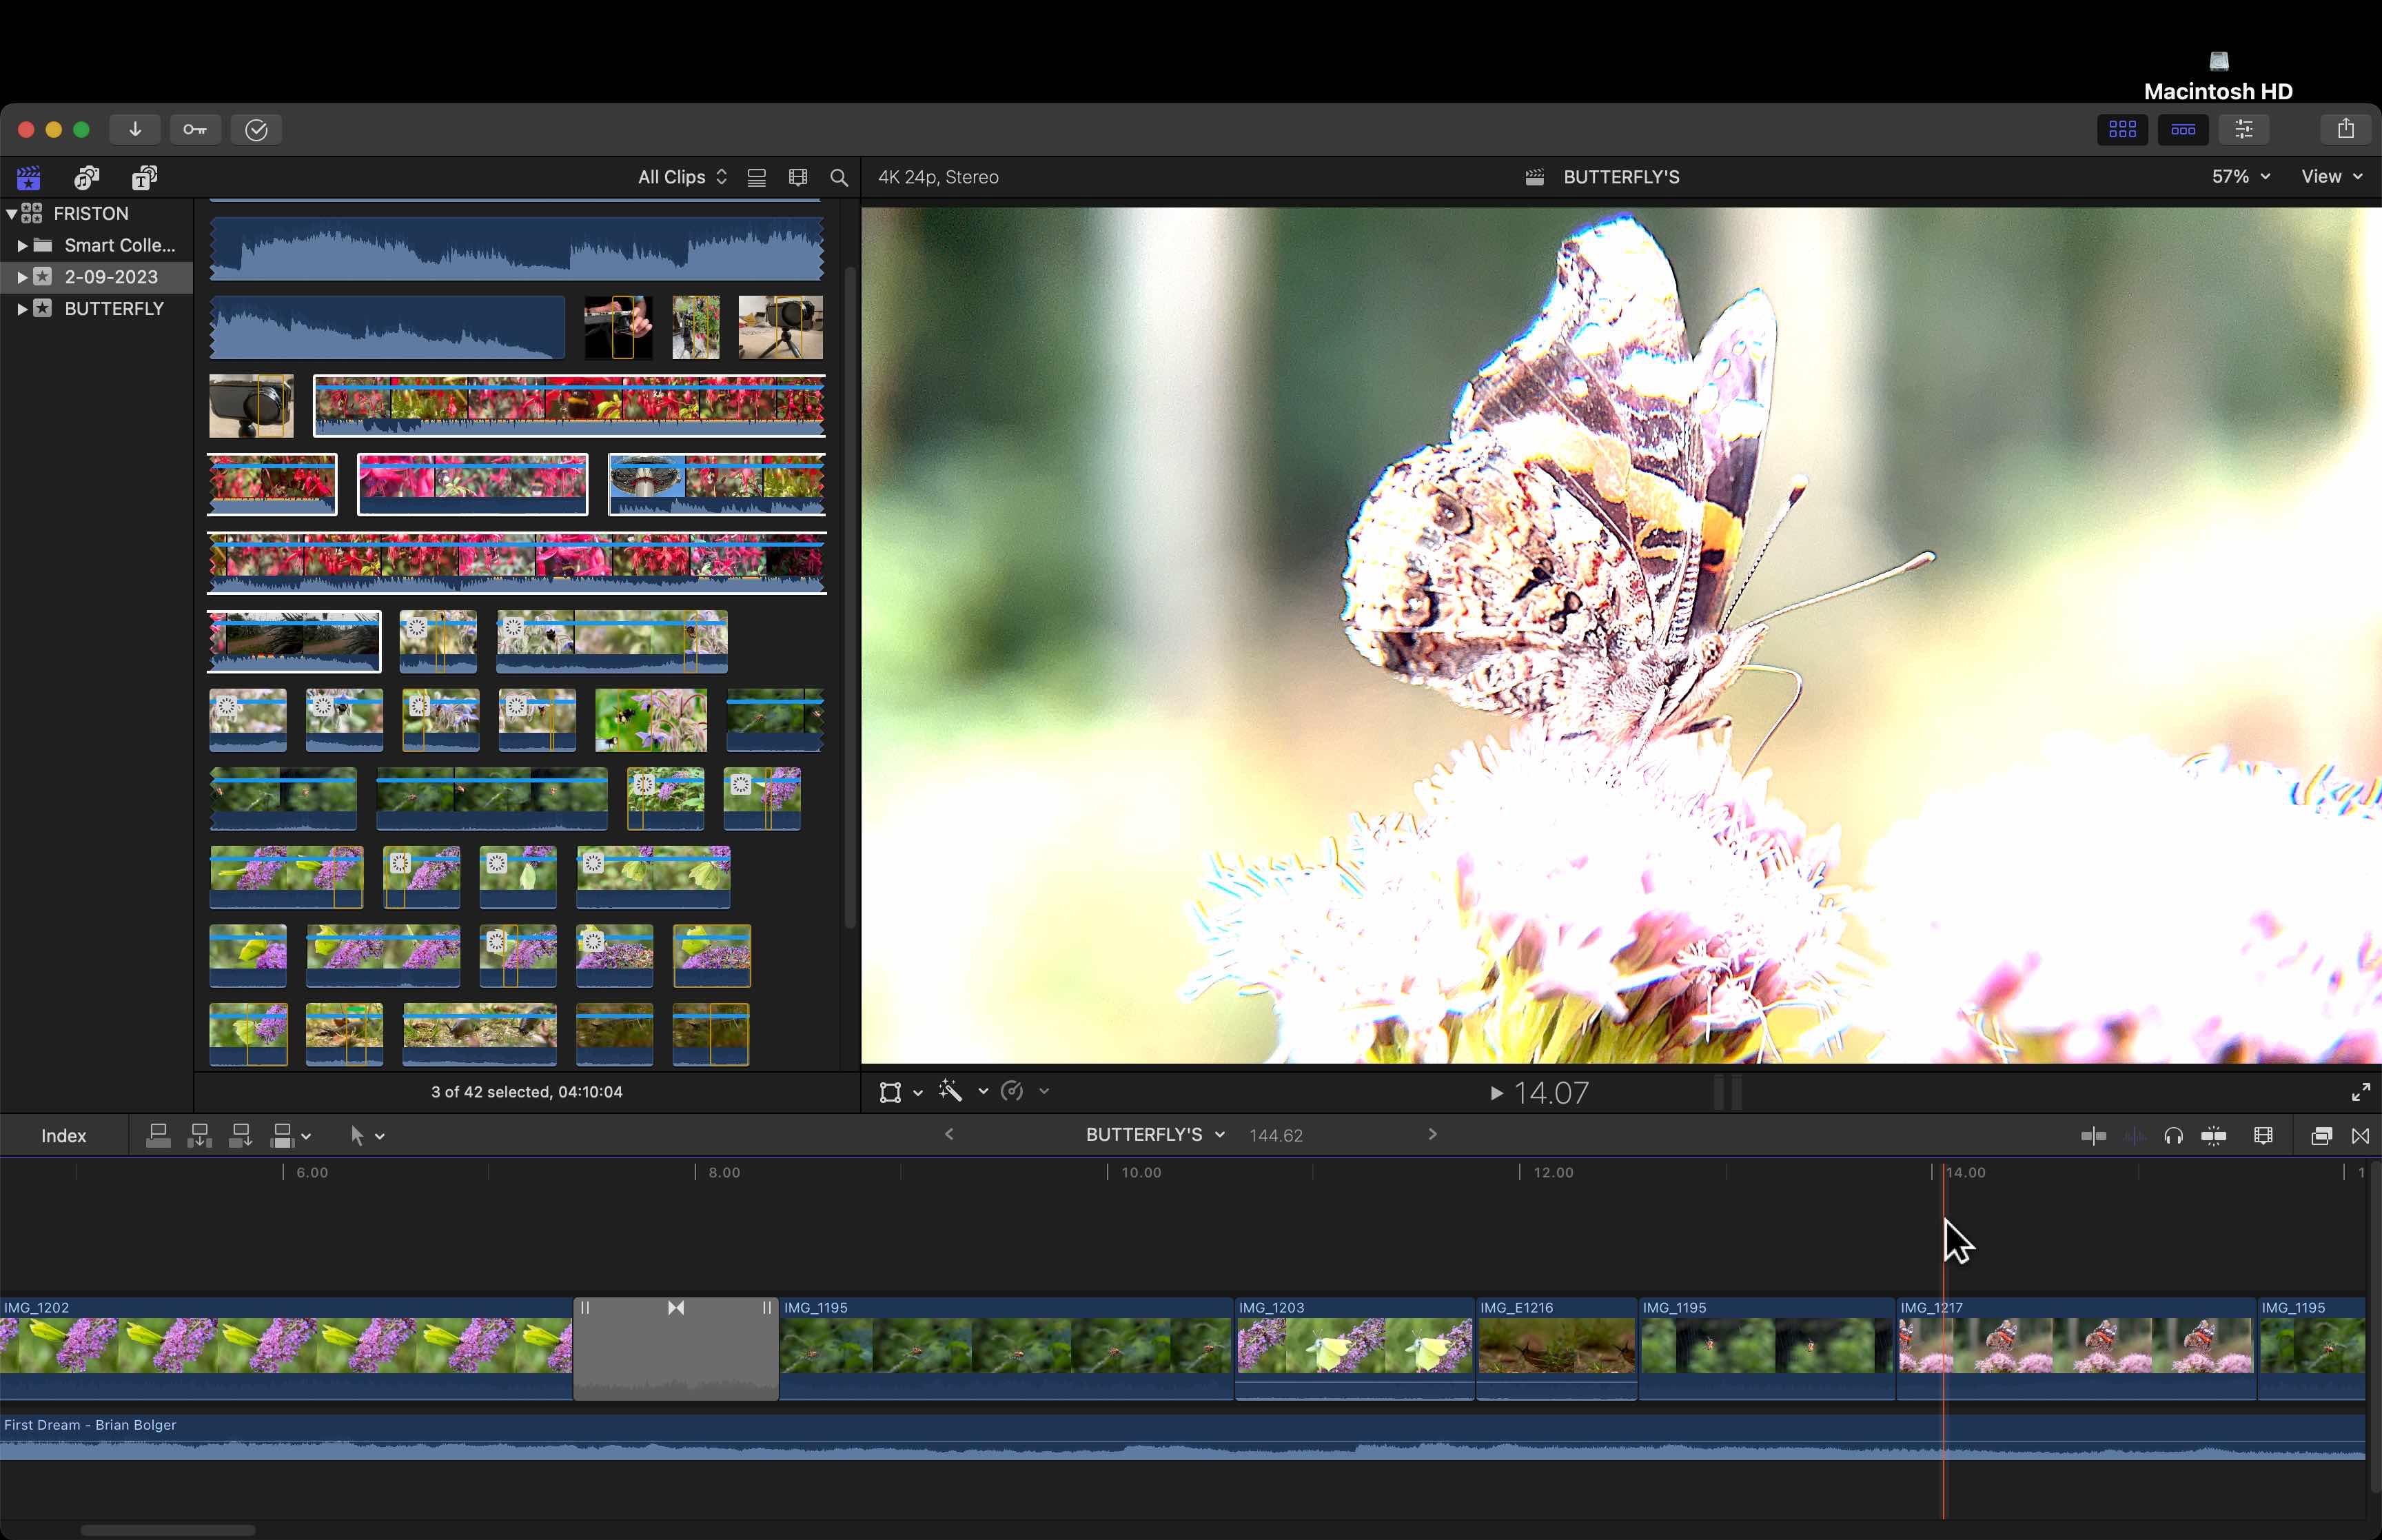Toggle the skimming button in timeline

(x=2093, y=1135)
